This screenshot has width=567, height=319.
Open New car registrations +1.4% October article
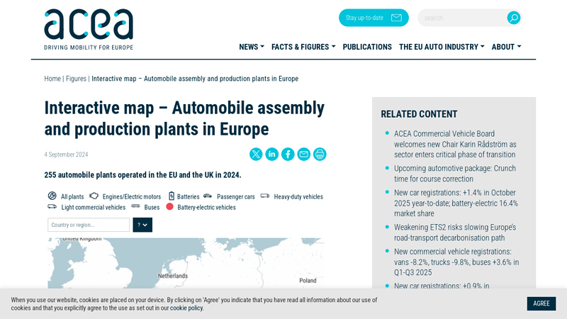point(456,203)
